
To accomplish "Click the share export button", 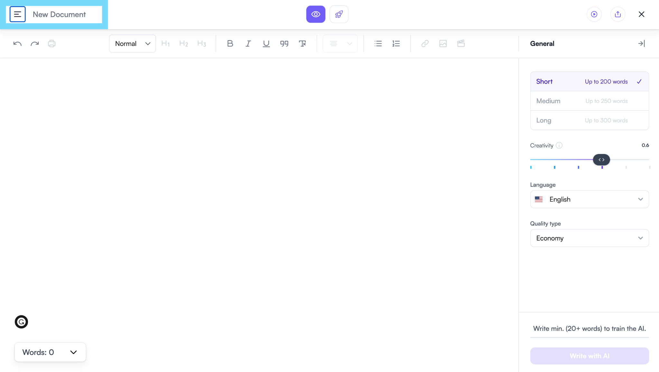I will coord(617,14).
